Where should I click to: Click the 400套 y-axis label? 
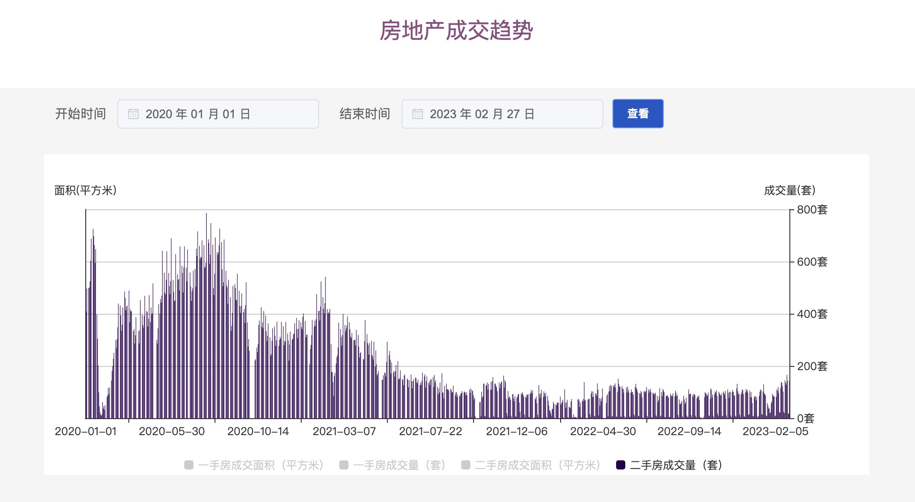click(812, 314)
